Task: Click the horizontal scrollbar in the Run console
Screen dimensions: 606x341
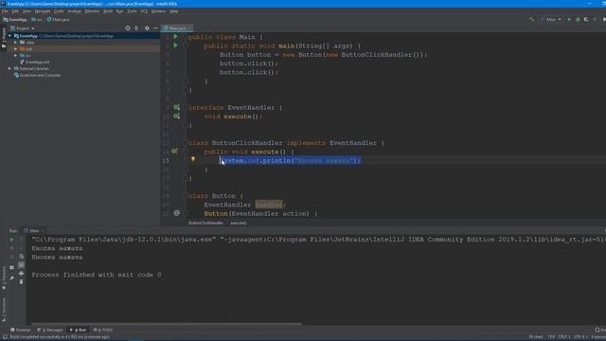Action: (167, 324)
